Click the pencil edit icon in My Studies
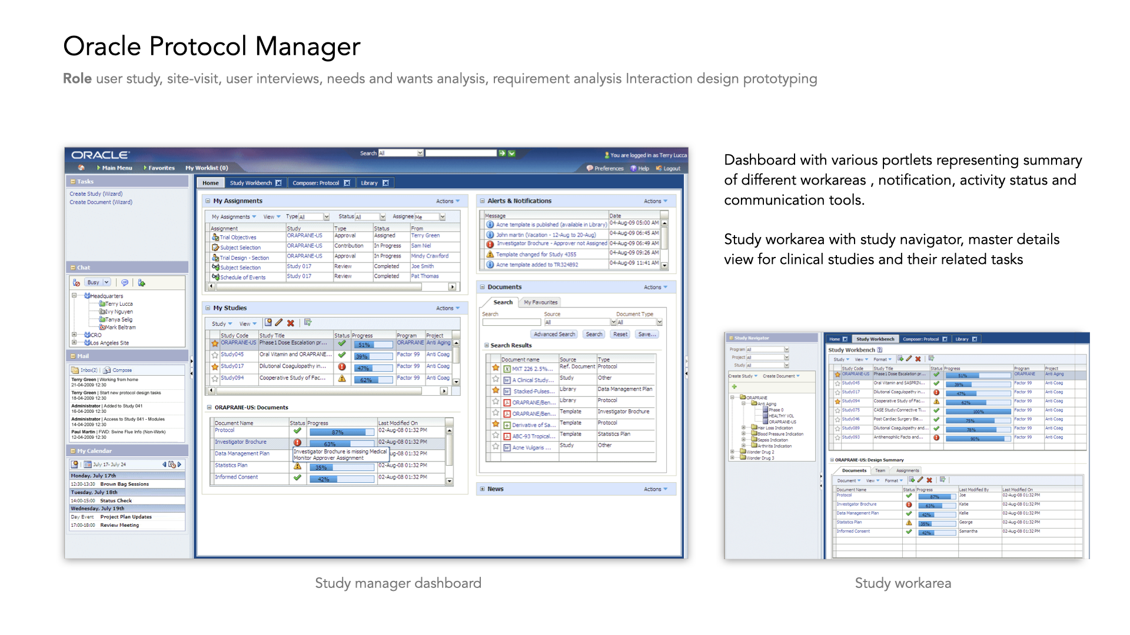The height and width of the screenshot is (635, 1130). coord(279,323)
